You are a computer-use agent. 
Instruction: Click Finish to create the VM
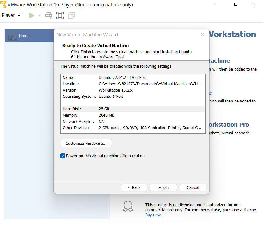pyautogui.click(x=163, y=187)
